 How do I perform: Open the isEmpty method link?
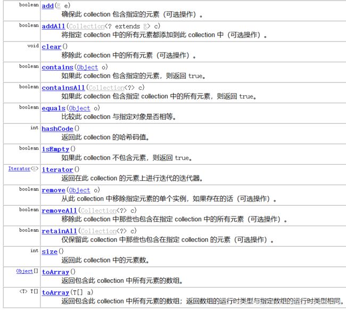click(55, 149)
